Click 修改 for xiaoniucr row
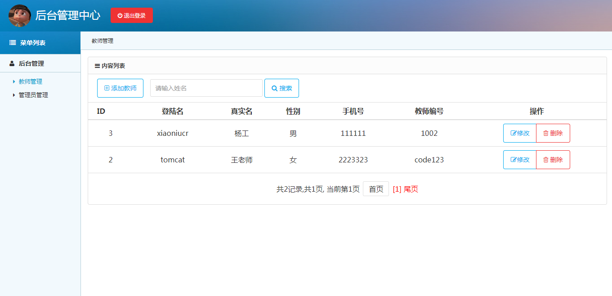The width and height of the screenshot is (612, 296). 520,133
